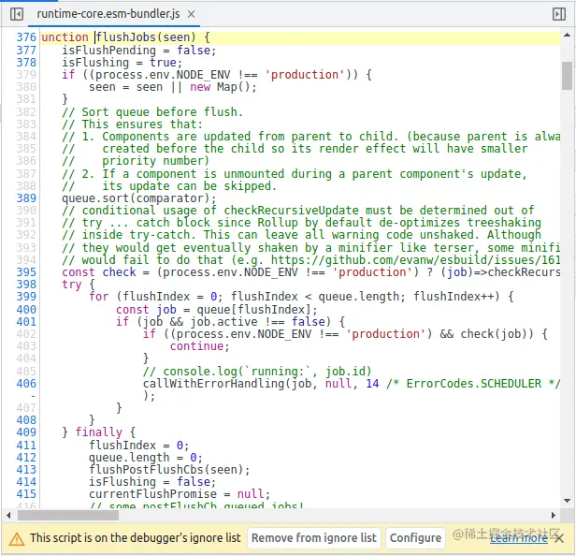Image resolution: width=576 pixels, height=556 pixels.
Task: Click the horizontal scrollbar thumb
Action: (68, 515)
